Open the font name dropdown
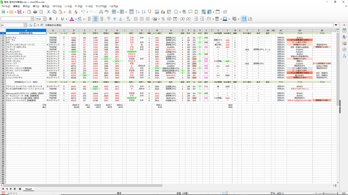Viewport: 348px width, 195px height. click(x=32, y=19)
